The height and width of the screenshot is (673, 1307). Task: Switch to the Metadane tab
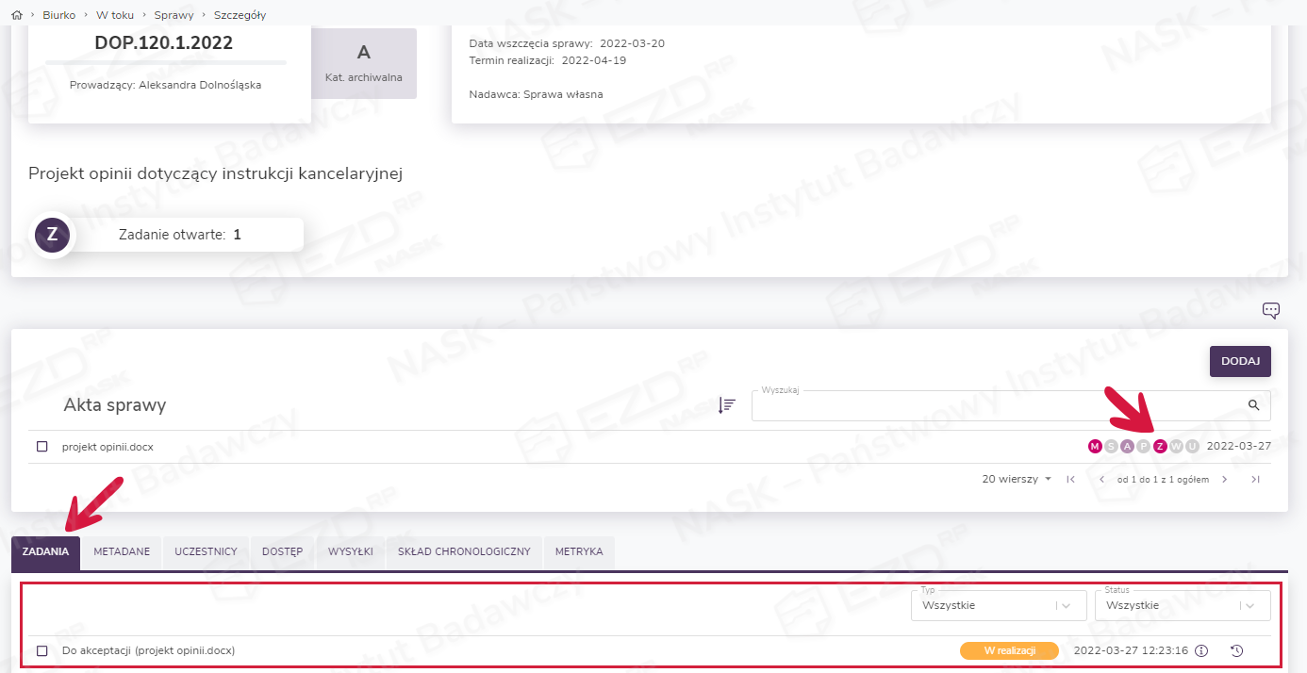point(122,552)
